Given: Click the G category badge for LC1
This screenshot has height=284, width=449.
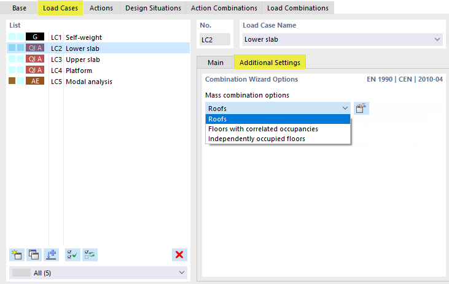Looking at the screenshot, I should (x=35, y=37).
